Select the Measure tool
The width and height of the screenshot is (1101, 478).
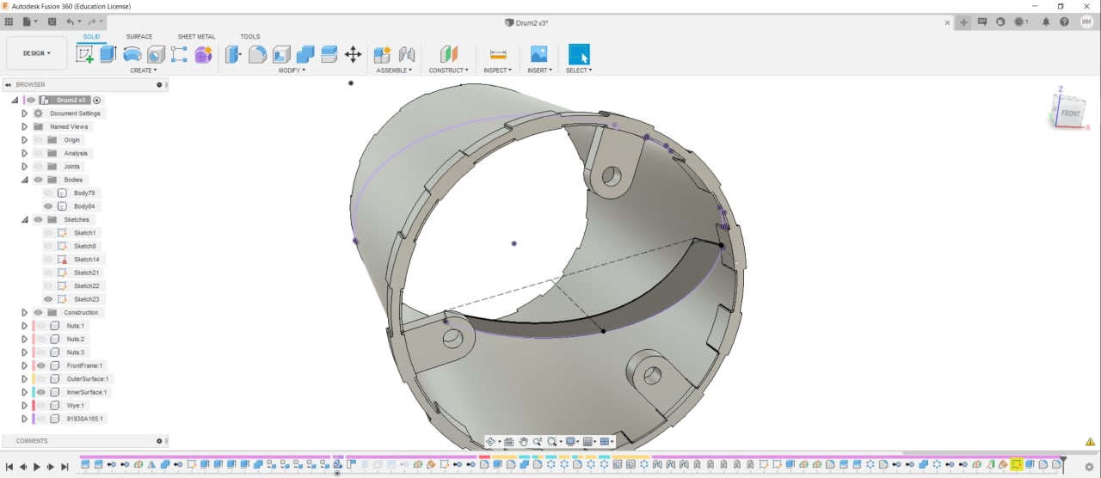(x=497, y=54)
